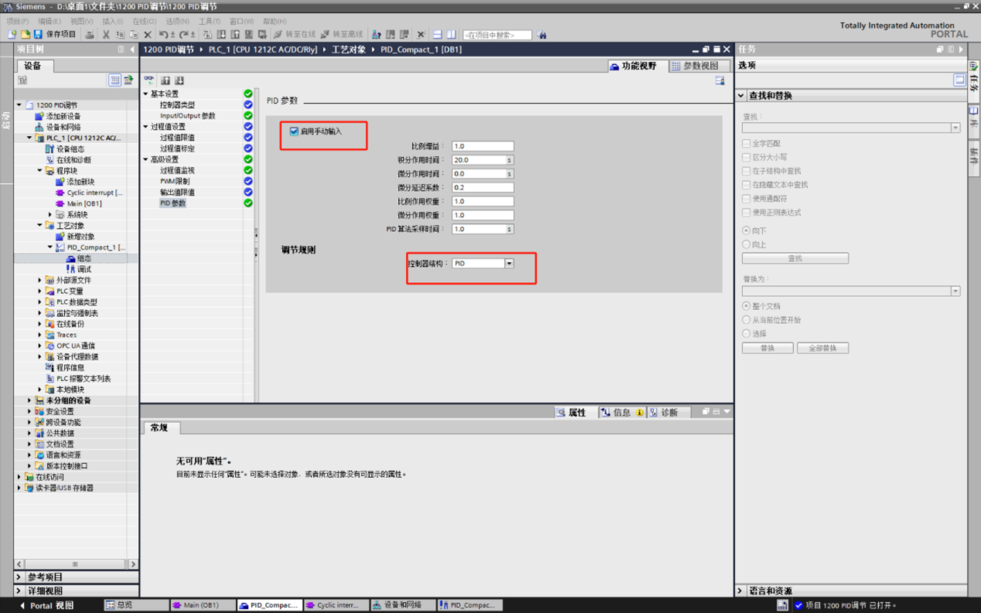The width and height of the screenshot is (981, 613).
Task: Click the new project icon in toolbar
Action: tap(12, 35)
